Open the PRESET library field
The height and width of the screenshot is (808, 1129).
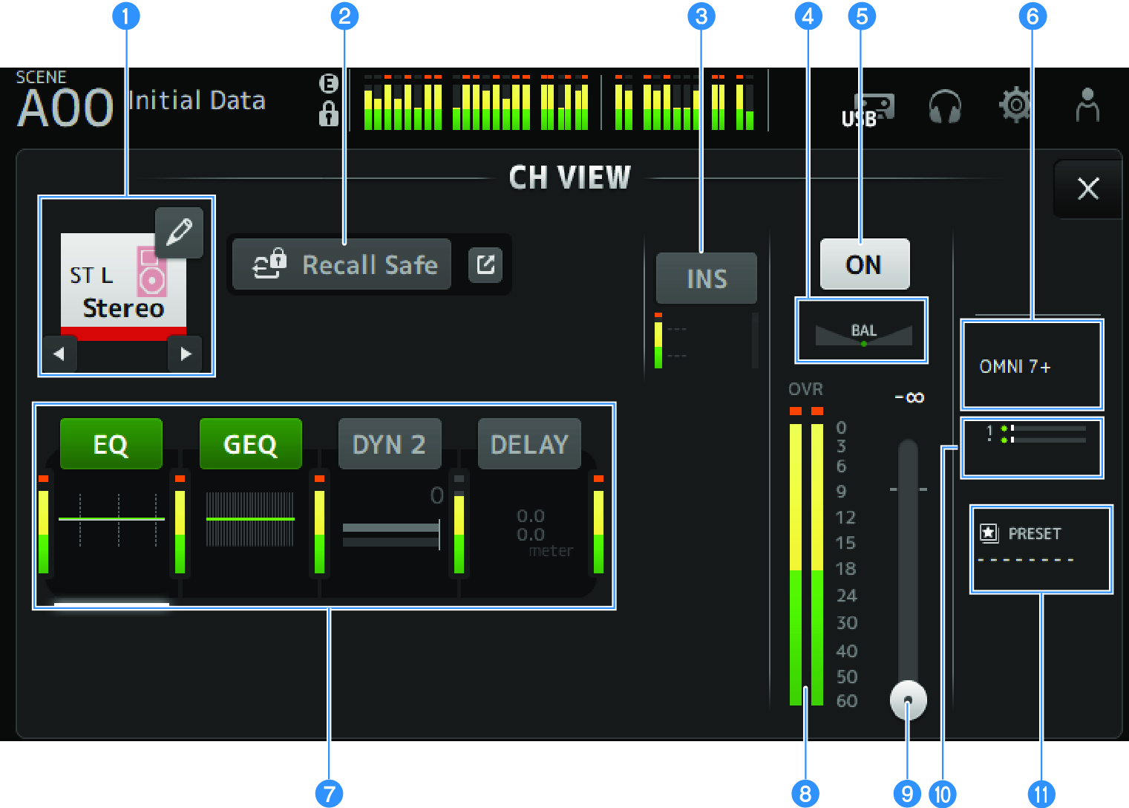(x=1041, y=548)
